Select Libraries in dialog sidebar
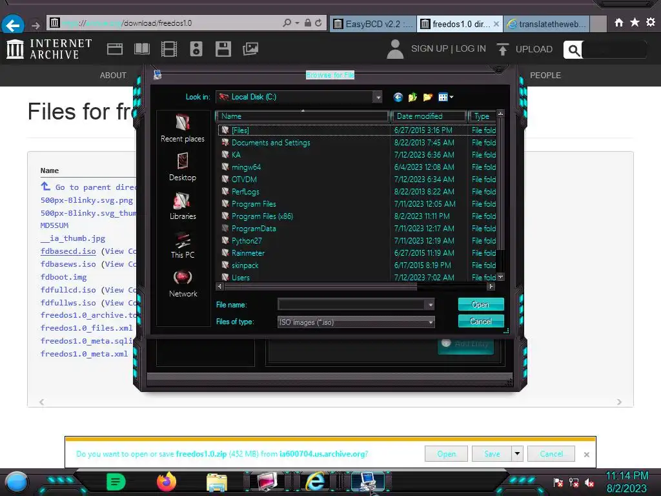The image size is (661, 496). [x=183, y=206]
